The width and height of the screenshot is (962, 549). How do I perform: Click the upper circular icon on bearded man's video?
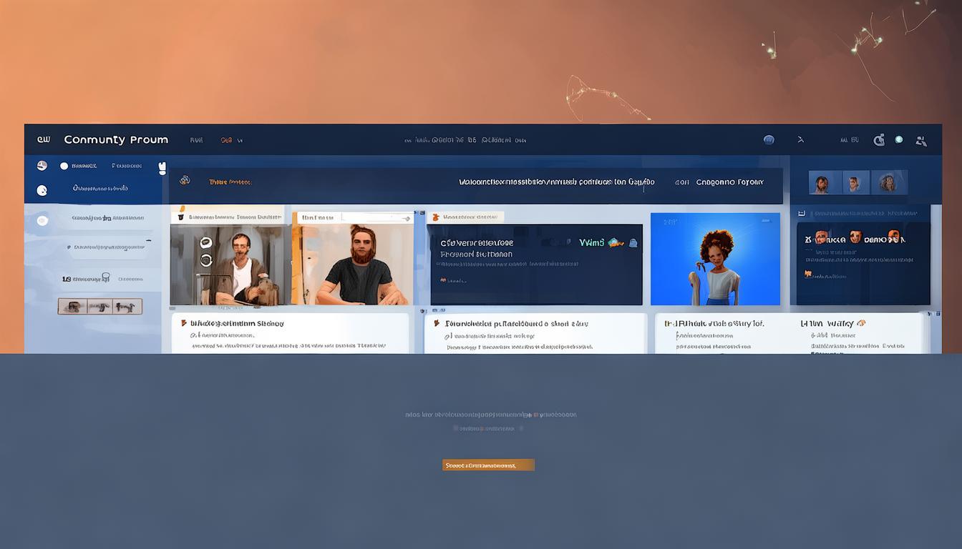[206, 242]
